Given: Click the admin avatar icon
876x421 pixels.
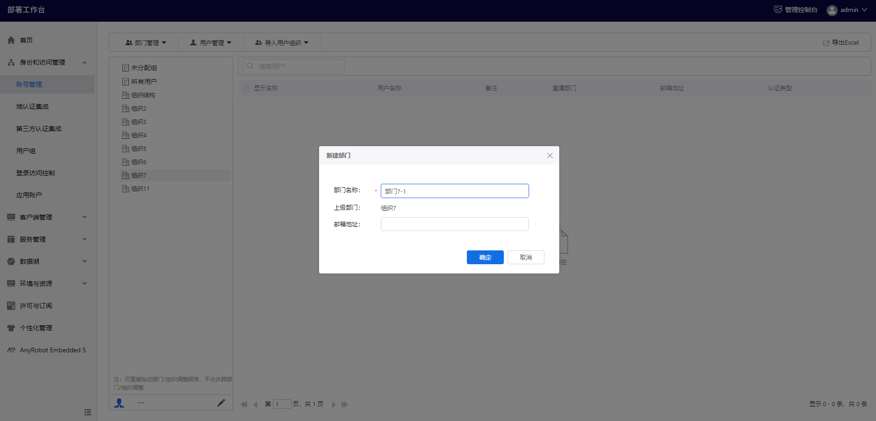Looking at the screenshot, I should 832,10.
